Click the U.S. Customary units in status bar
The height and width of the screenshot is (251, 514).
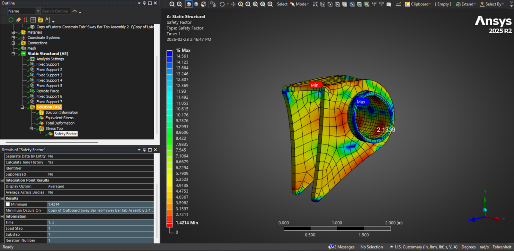click(426, 247)
